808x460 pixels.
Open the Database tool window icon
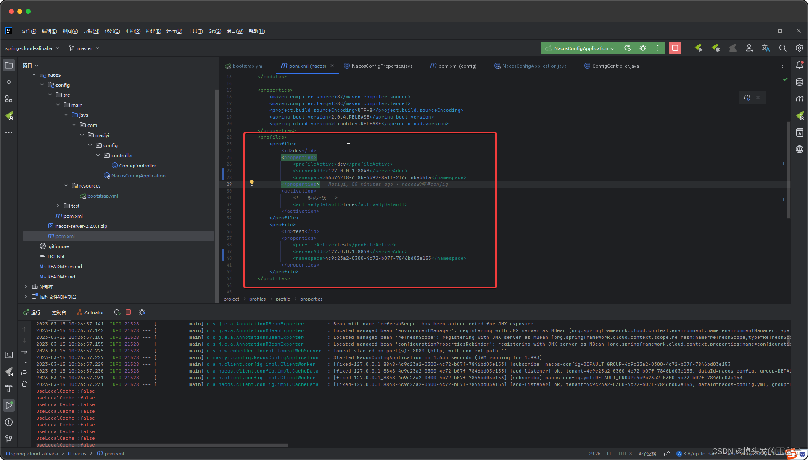[x=799, y=82]
